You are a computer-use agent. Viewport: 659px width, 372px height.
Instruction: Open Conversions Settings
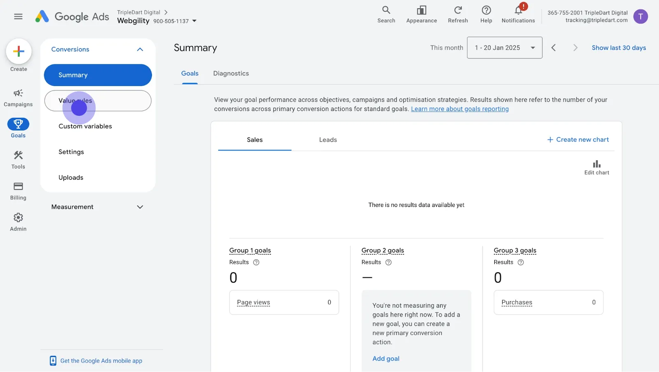[71, 152]
